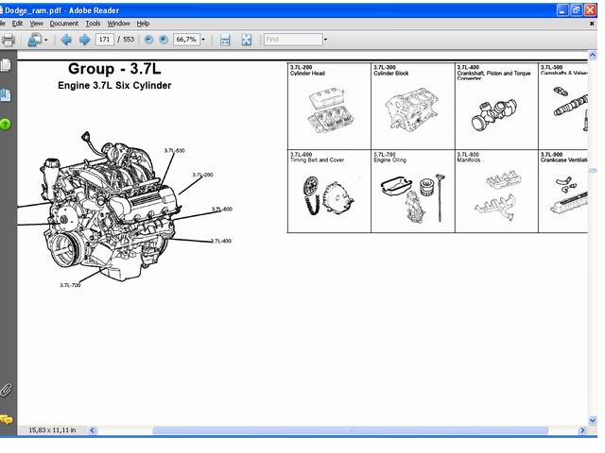The width and height of the screenshot is (605, 453).
Task: Go to next page with blue right arrow
Action: click(x=84, y=40)
